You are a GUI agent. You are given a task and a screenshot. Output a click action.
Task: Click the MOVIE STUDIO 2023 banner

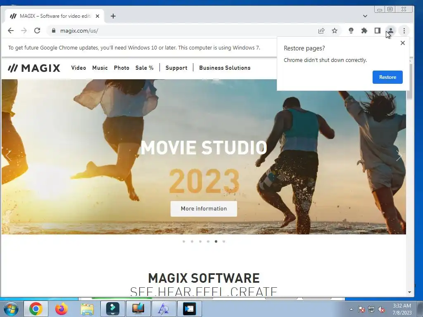click(x=204, y=156)
